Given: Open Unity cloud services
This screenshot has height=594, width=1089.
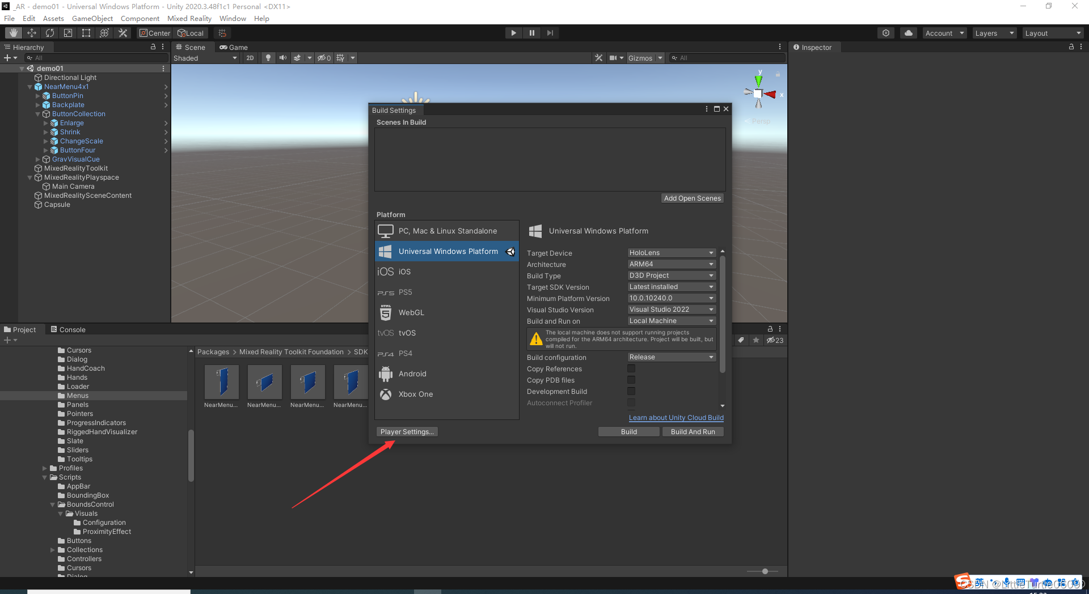Looking at the screenshot, I should (x=909, y=33).
